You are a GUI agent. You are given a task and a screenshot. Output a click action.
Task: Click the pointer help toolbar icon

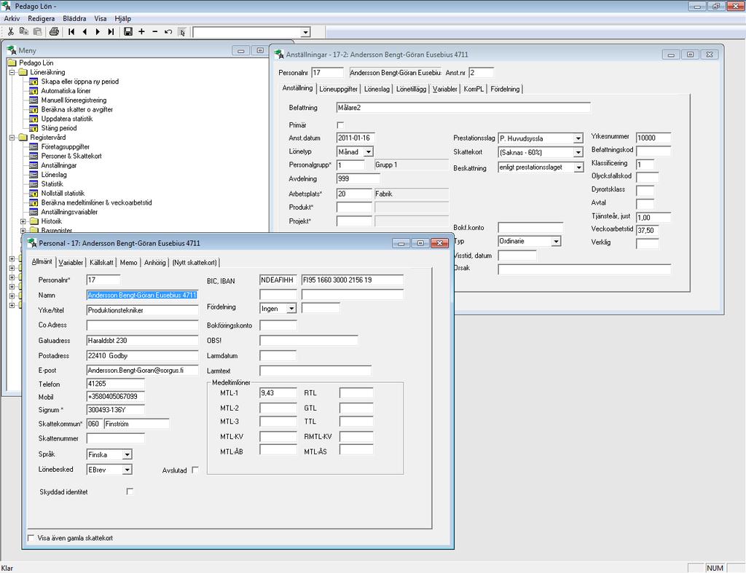tap(181, 32)
